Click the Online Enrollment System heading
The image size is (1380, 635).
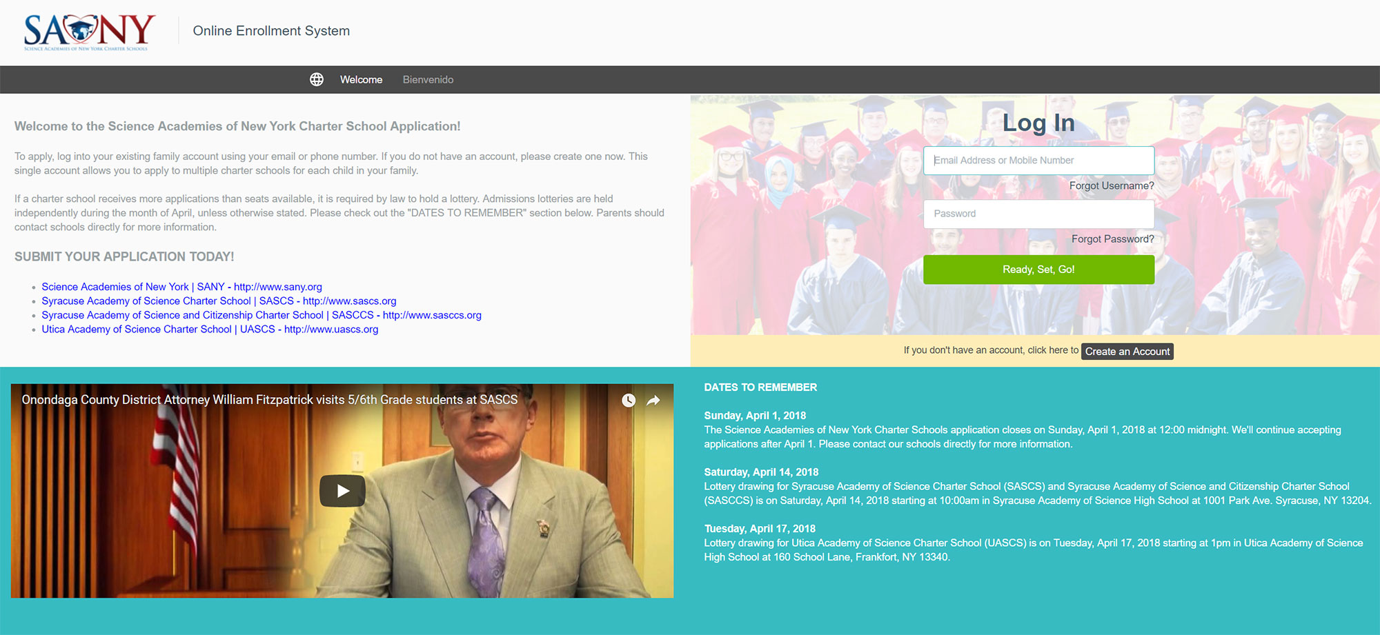(271, 31)
